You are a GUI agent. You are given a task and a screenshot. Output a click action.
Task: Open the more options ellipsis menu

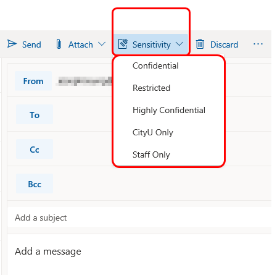[258, 44]
